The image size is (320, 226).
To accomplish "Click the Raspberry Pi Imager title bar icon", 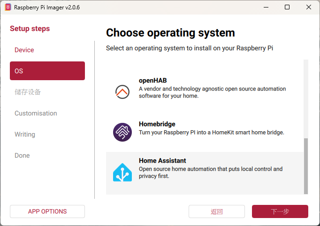I will pos(8,7).
